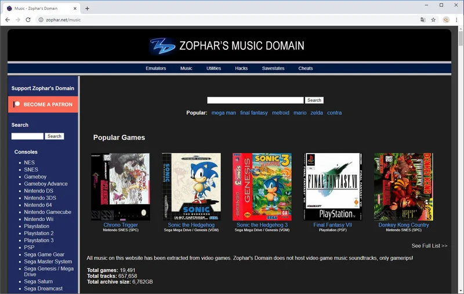Open the Music nav menu
The width and height of the screenshot is (464, 294).
point(186,68)
